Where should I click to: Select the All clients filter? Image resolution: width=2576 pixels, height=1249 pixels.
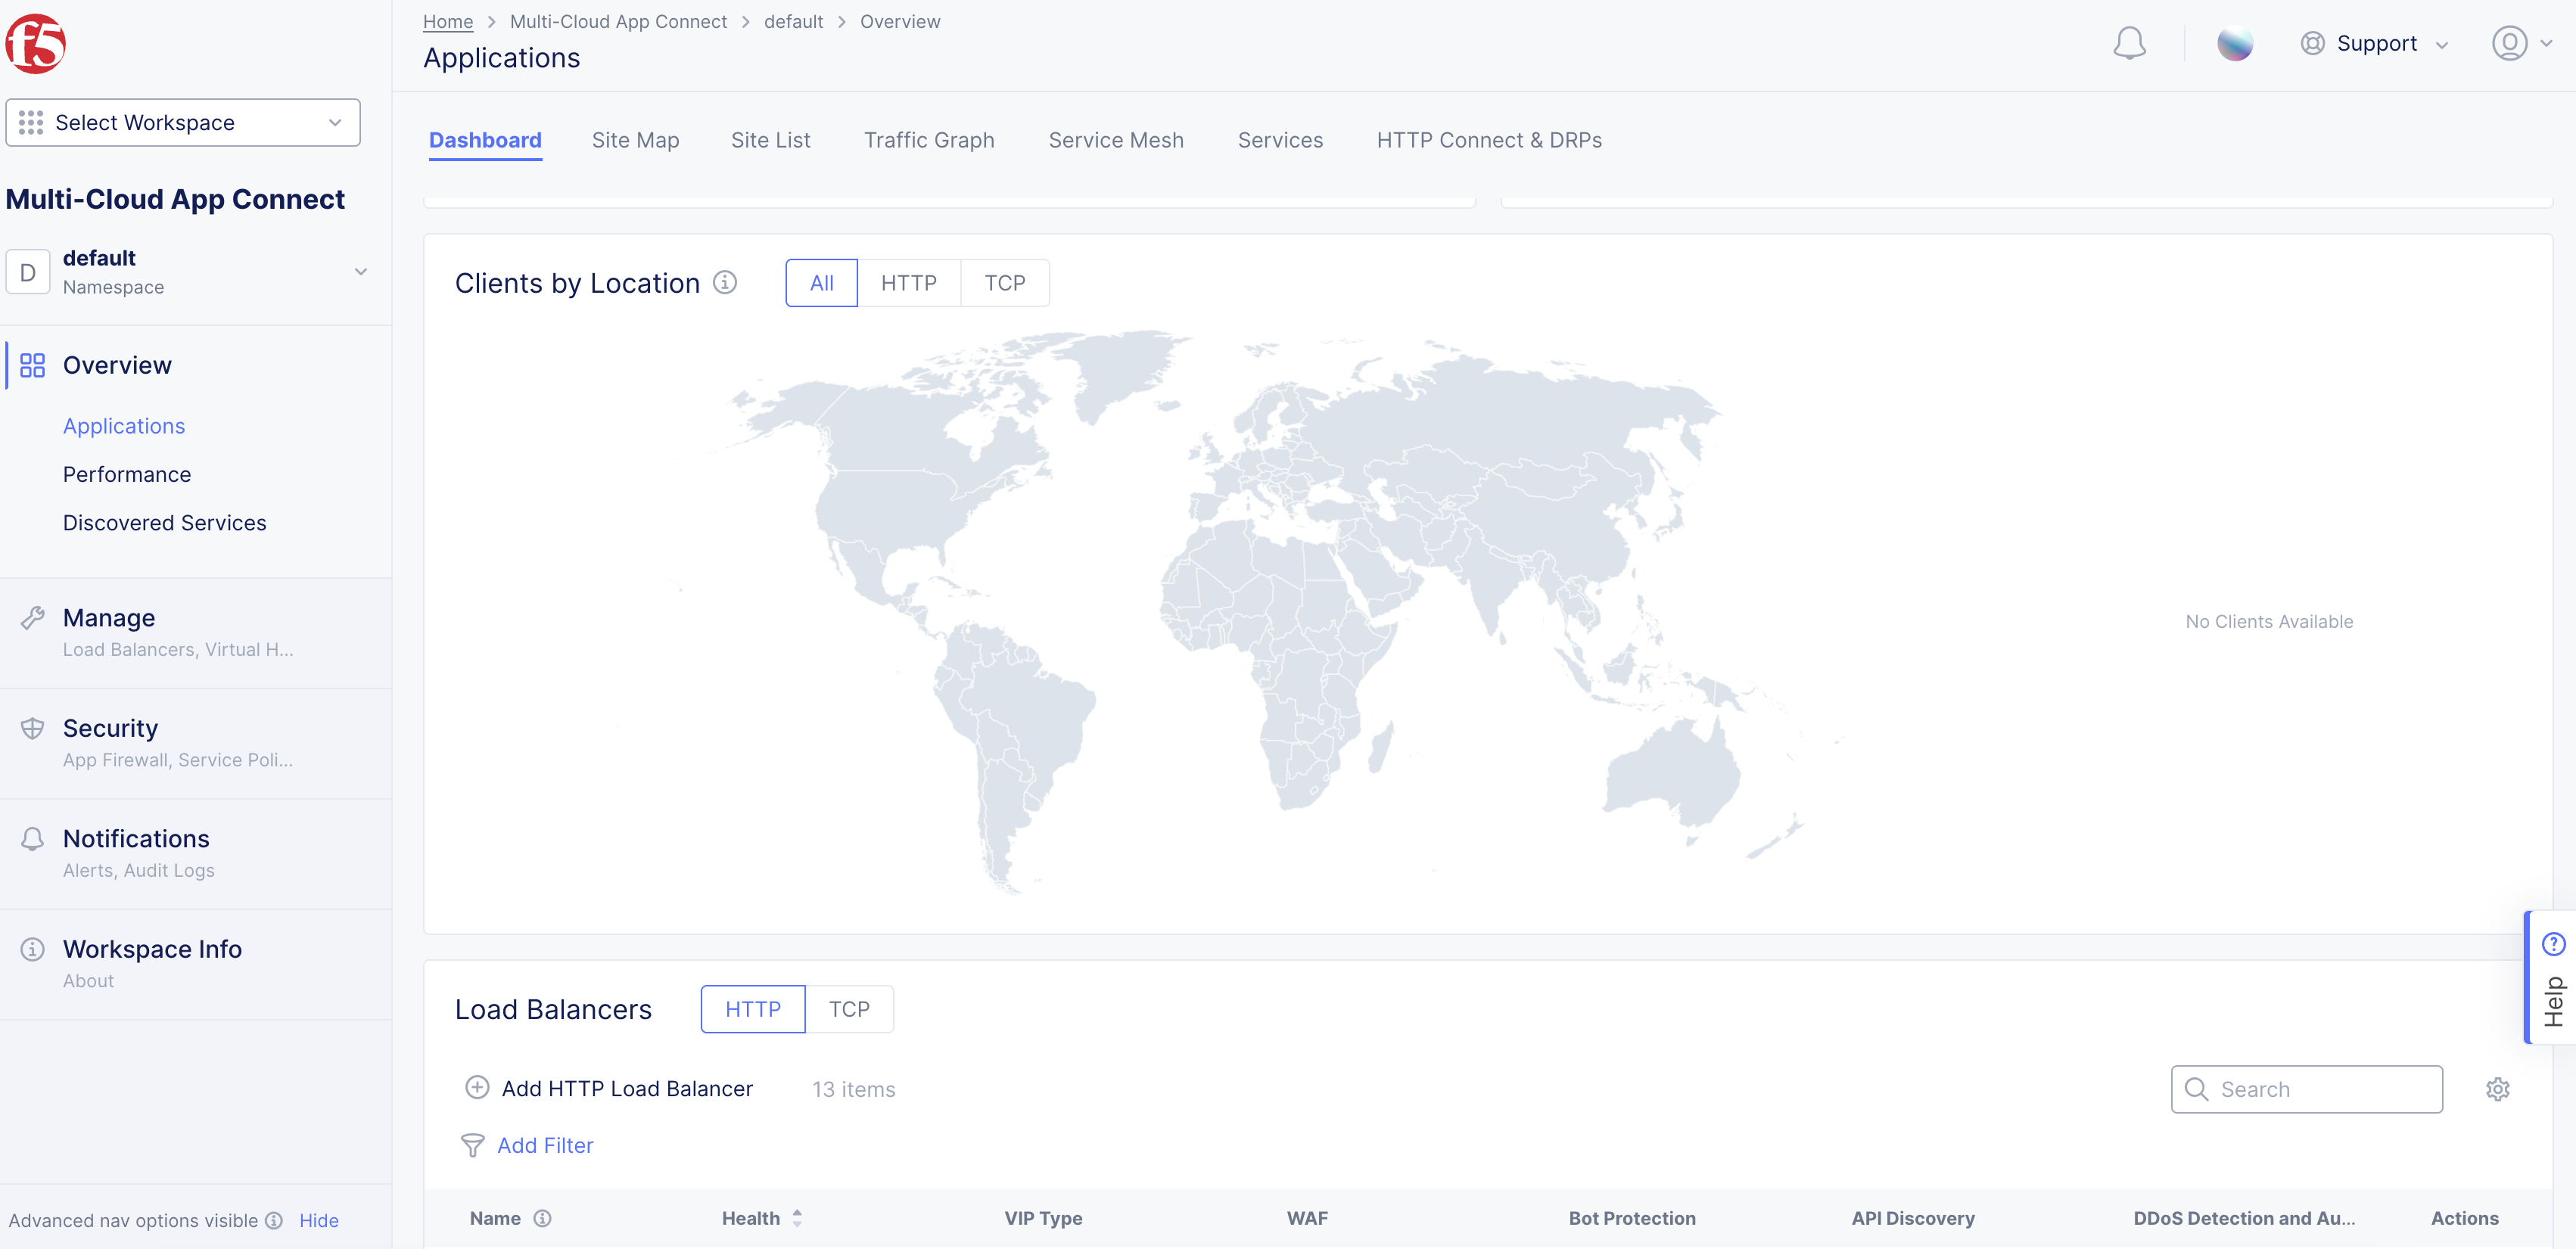coord(821,283)
